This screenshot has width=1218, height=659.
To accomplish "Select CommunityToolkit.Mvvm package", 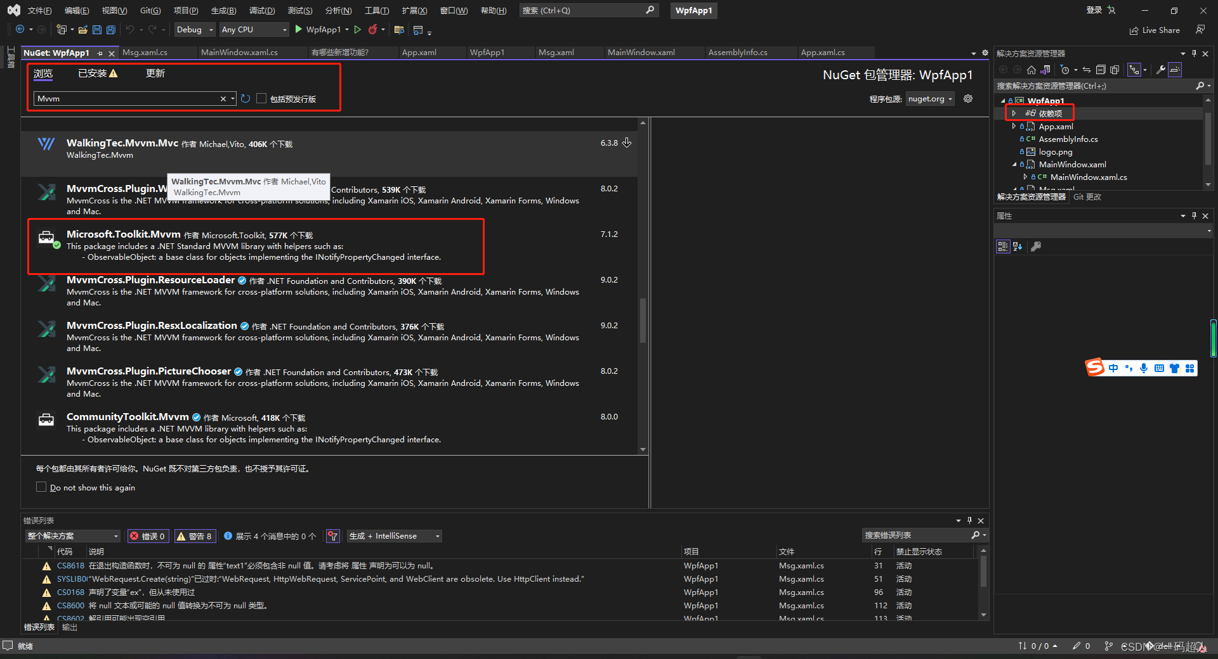I will point(329,428).
